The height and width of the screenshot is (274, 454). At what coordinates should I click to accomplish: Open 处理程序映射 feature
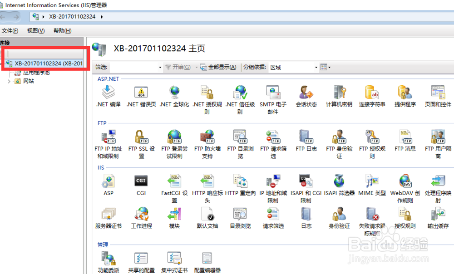pyautogui.click(x=438, y=189)
